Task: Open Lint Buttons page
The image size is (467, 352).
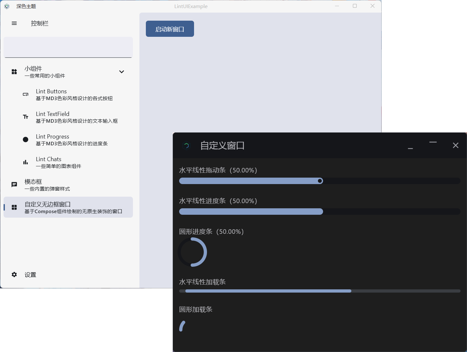Action: [68, 95]
